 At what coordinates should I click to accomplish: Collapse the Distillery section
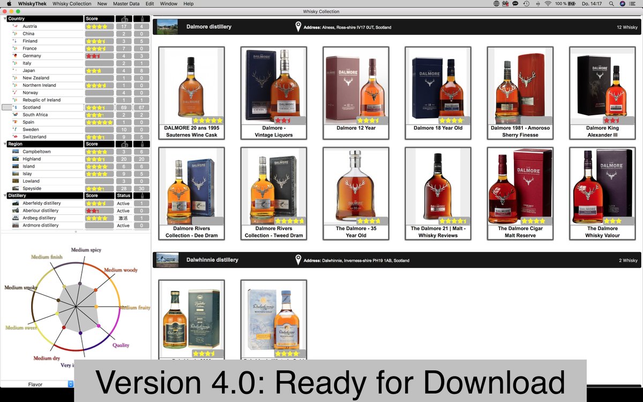pos(5,196)
